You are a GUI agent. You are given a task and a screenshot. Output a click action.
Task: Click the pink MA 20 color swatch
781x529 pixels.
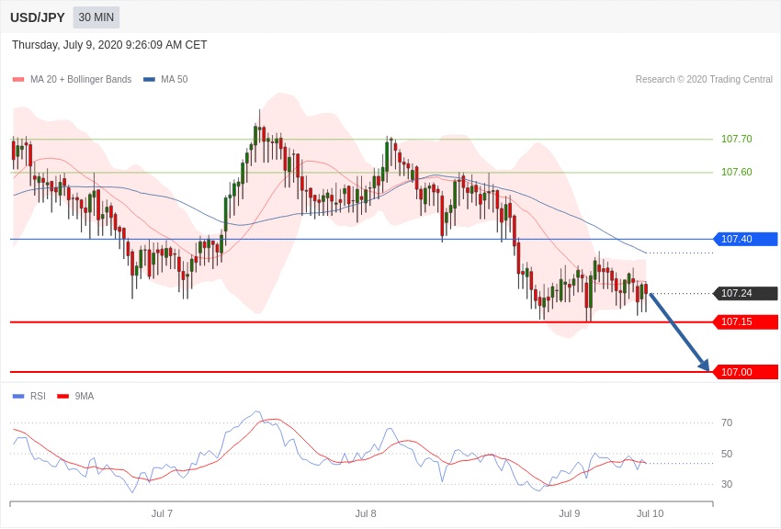18,80
